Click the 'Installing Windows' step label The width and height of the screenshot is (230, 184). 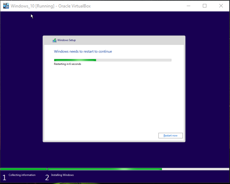tap(62, 175)
